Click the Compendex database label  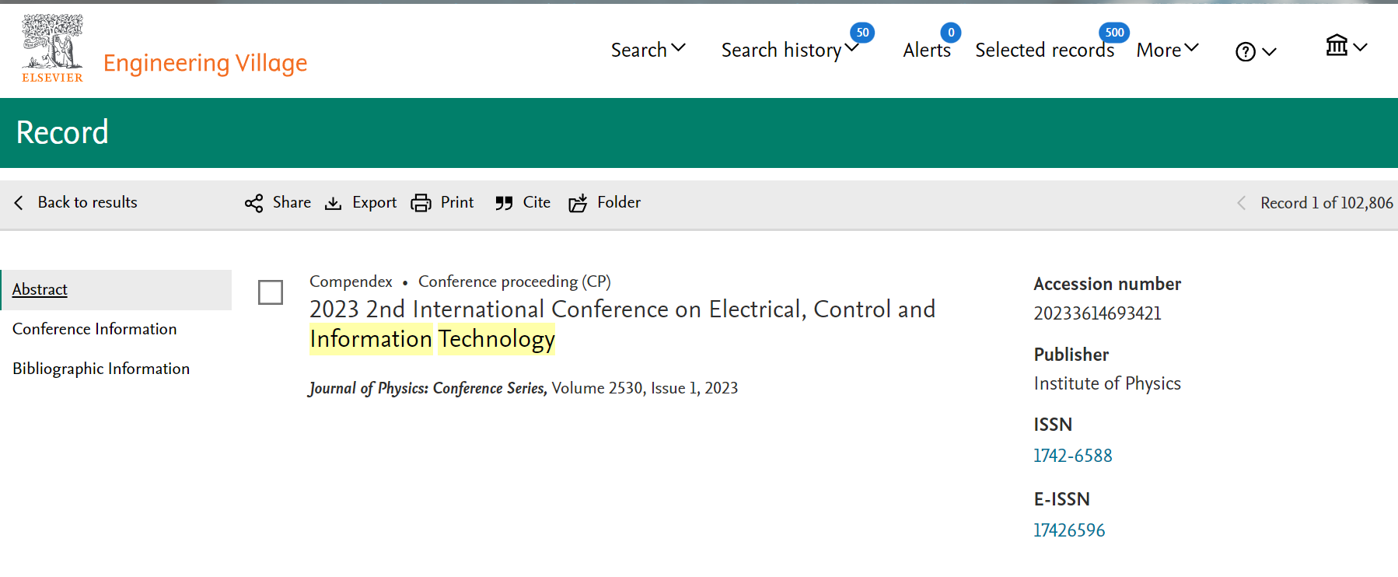tap(351, 282)
